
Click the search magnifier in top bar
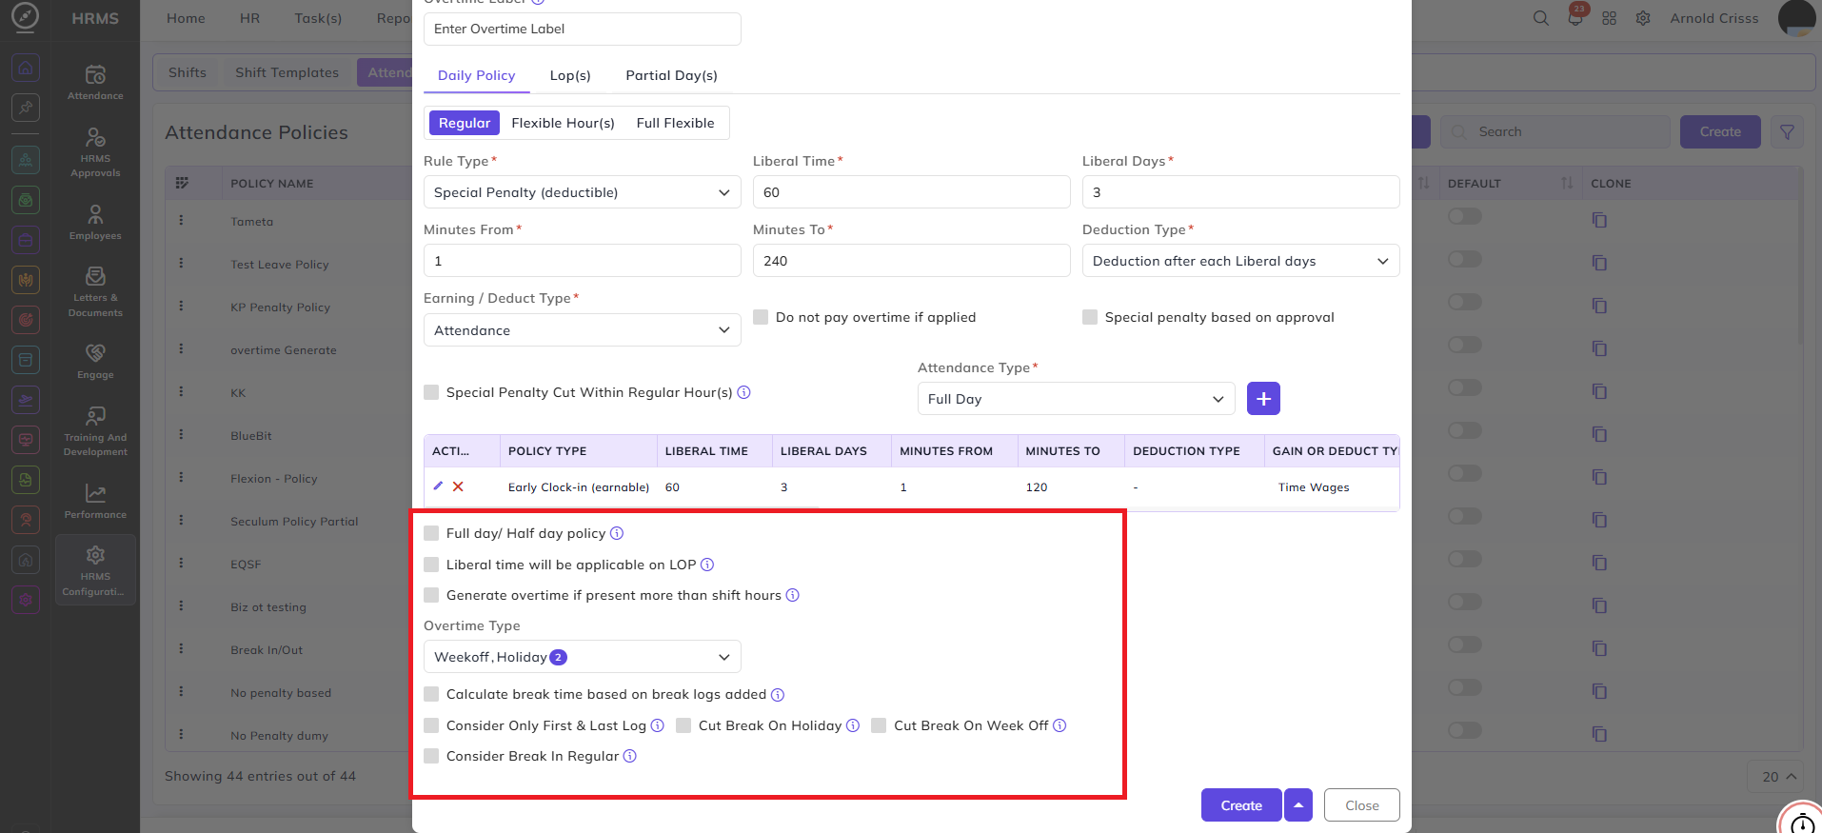pos(1540,18)
